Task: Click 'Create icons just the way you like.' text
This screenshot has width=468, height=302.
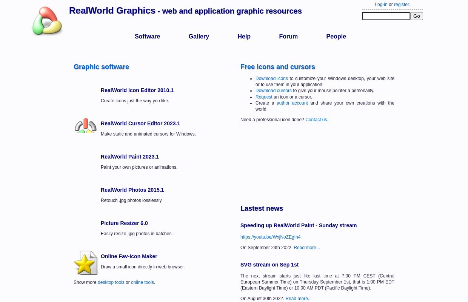Action: (x=135, y=101)
